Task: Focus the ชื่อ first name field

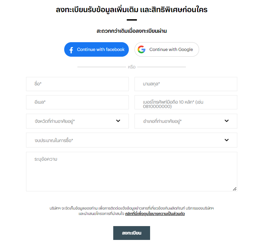Action: [x=77, y=84]
